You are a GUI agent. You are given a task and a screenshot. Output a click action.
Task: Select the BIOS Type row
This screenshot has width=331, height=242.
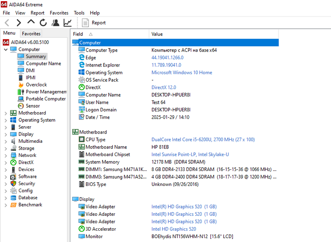pyautogui.click(x=175, y=184)
